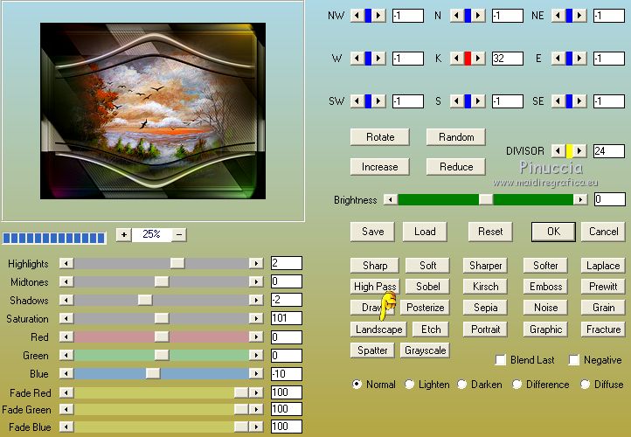Cancel the filter dialog
The height and width of the screenshot is (437, 631).
(603, 232)
